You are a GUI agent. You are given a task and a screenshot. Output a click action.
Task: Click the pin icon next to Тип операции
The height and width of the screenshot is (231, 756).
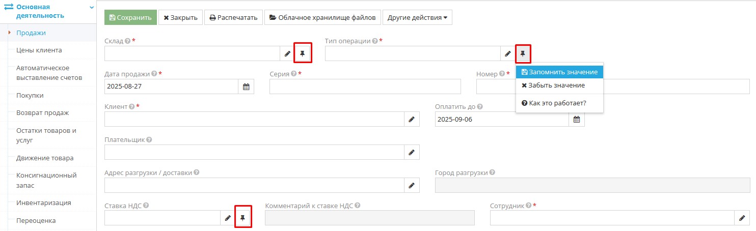click(523, 53)
